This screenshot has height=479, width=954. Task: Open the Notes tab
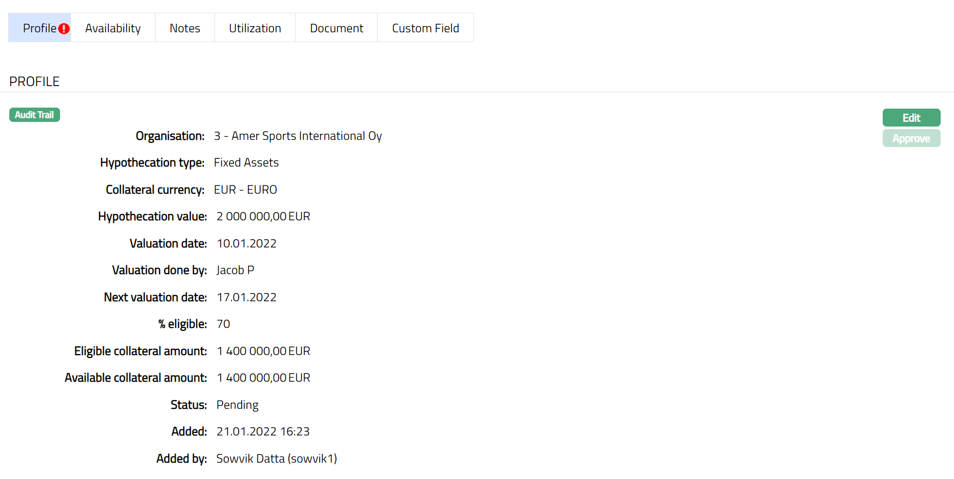point(185,28)
